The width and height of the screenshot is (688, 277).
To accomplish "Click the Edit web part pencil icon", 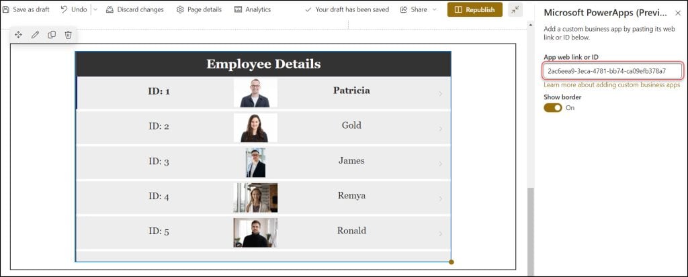I will pyautogui.click(x=35, y=35).
